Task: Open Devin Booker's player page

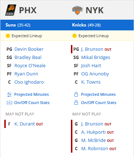Action: [x=29, y=49]
